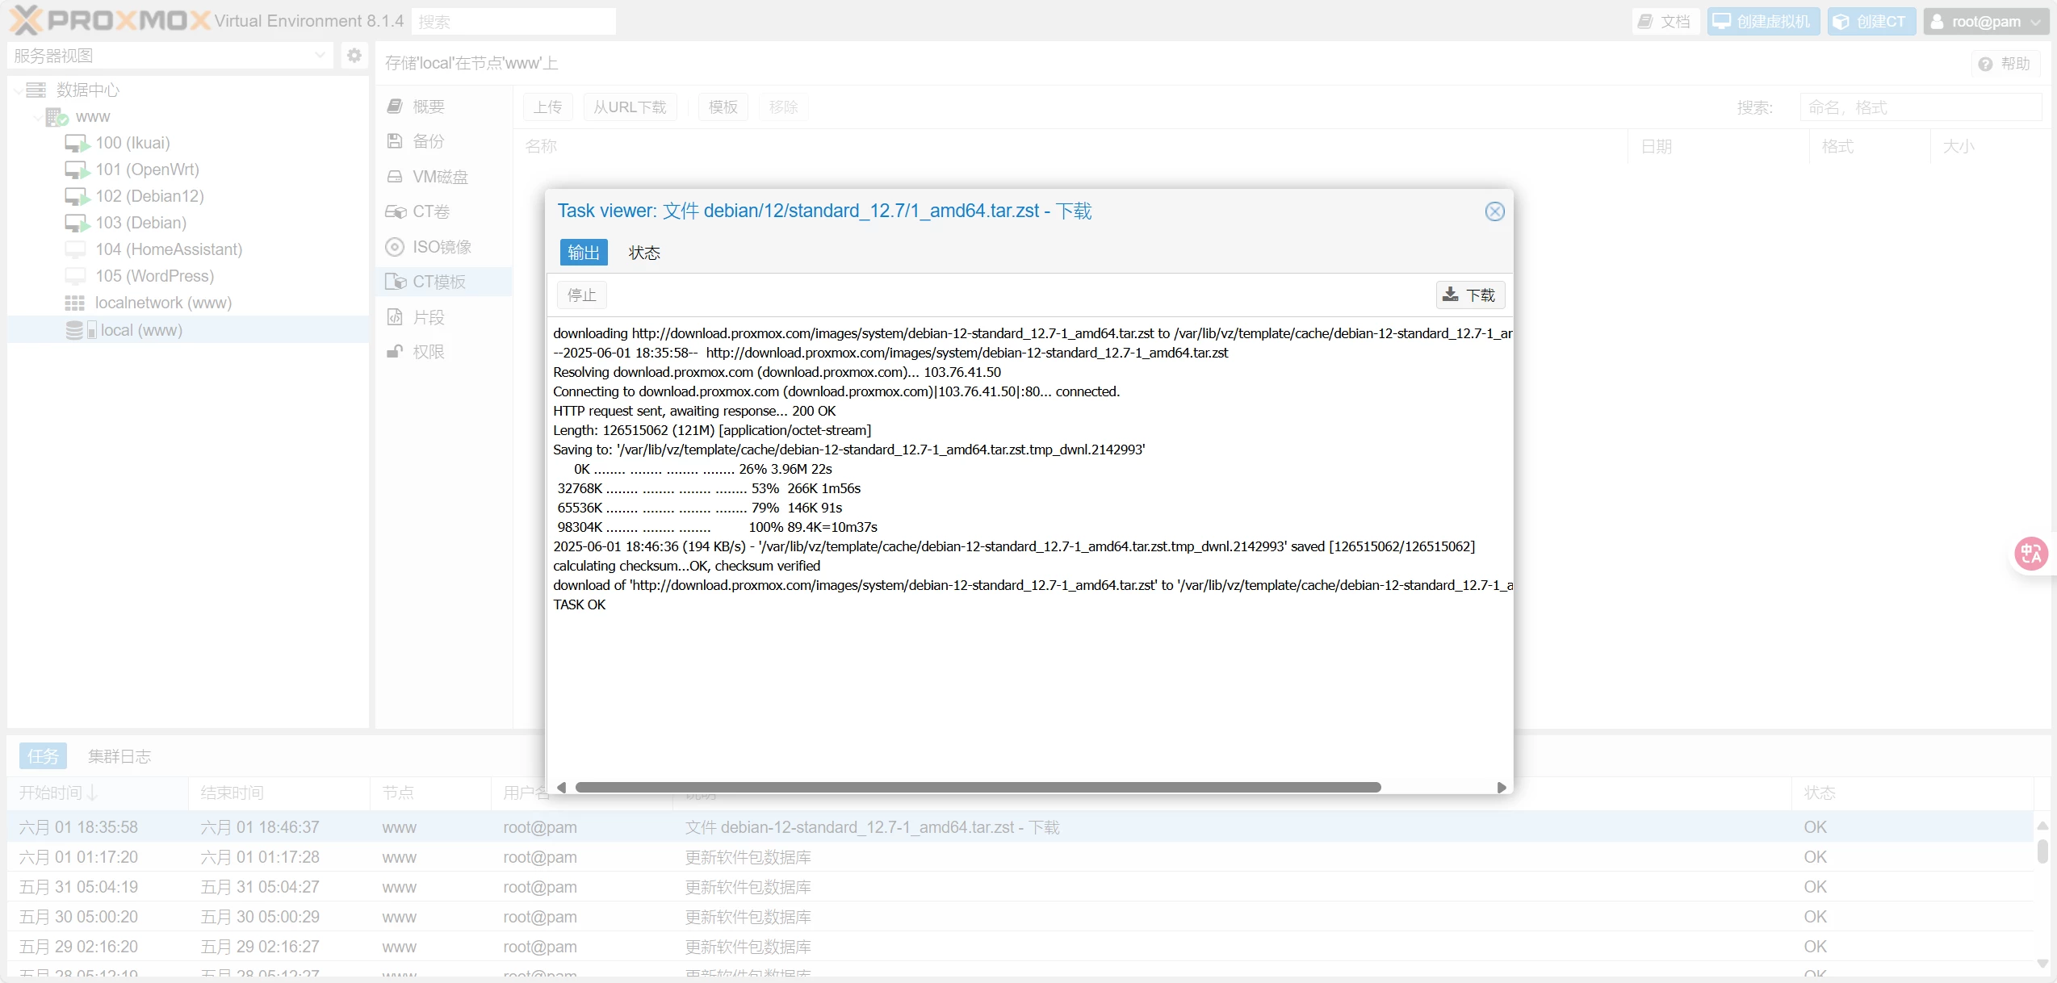This screenshot has height=983, width=2057.
Task: Click the 权限 unlock icon
Action: point(395,352)
